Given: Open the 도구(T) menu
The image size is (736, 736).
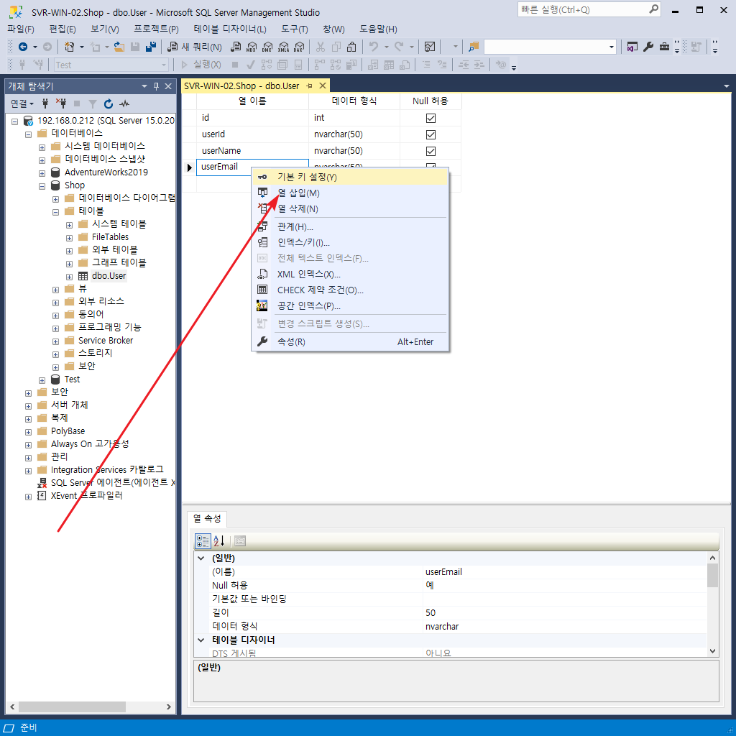Looking at the screenshot, I should [294, 29].
